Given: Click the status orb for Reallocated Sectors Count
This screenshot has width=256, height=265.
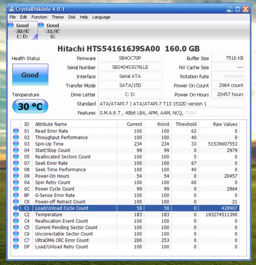Looking at the screenshot, I should coord(16,157).
